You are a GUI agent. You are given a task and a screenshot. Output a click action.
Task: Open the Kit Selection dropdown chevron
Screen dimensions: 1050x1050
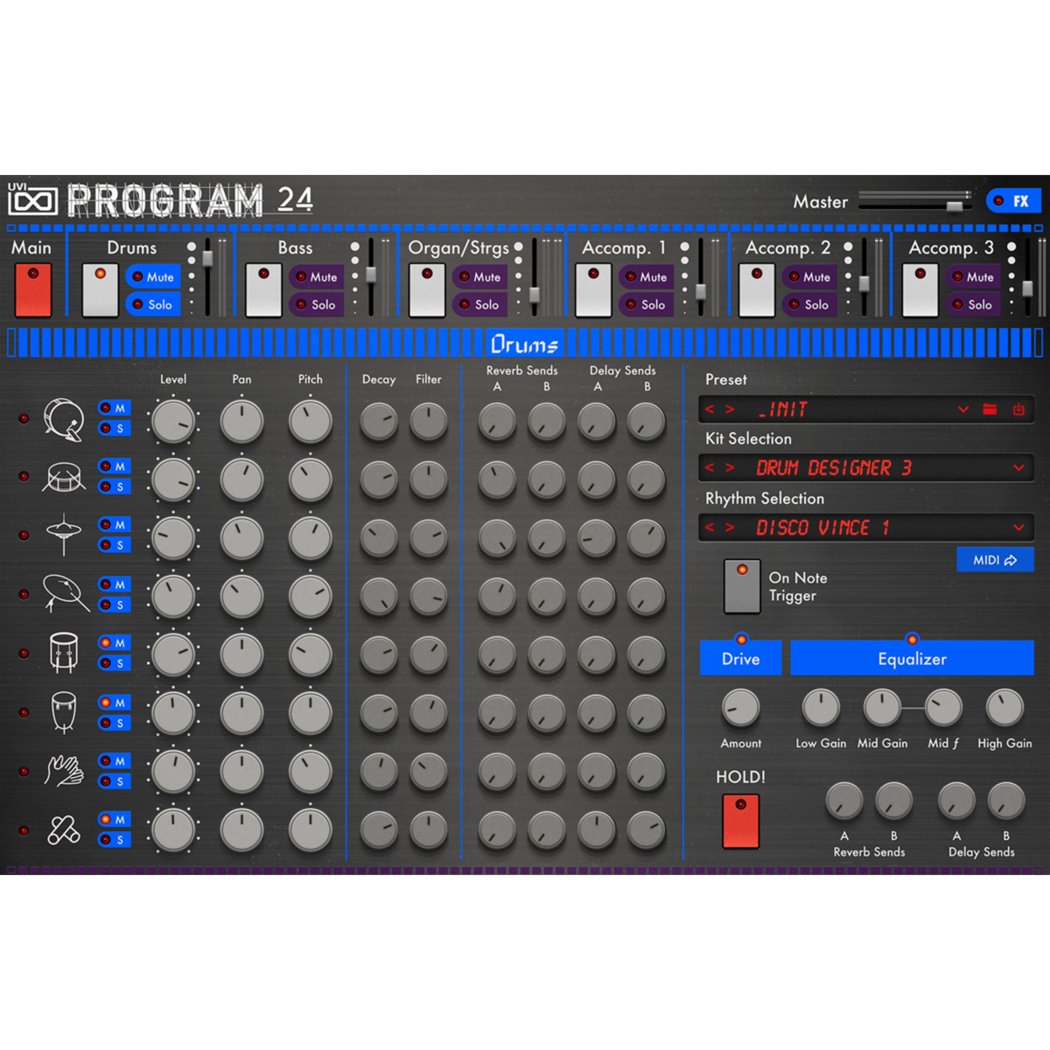coord(1018,468)
